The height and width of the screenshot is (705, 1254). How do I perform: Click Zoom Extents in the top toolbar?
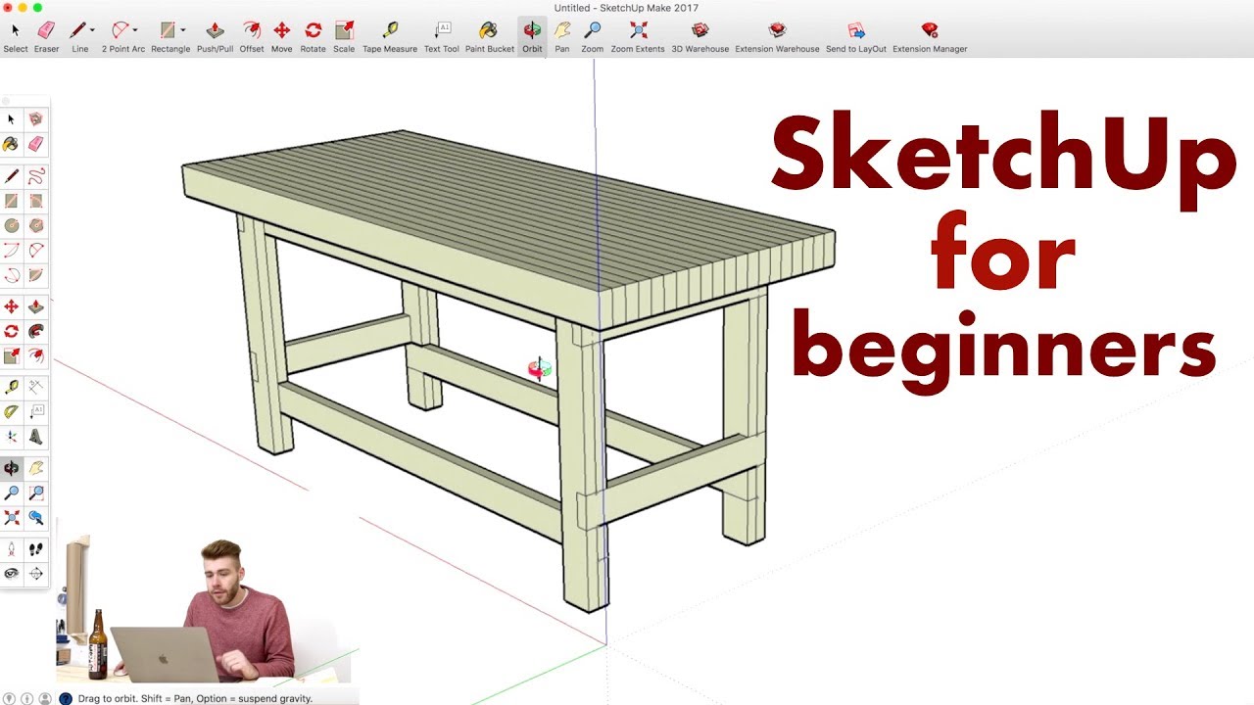pyautogui.click(x=638, y=36)
